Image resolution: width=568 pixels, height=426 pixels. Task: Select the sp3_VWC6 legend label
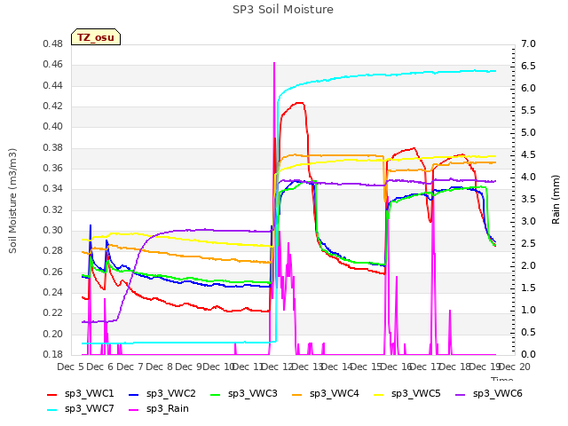click(498, 394)
